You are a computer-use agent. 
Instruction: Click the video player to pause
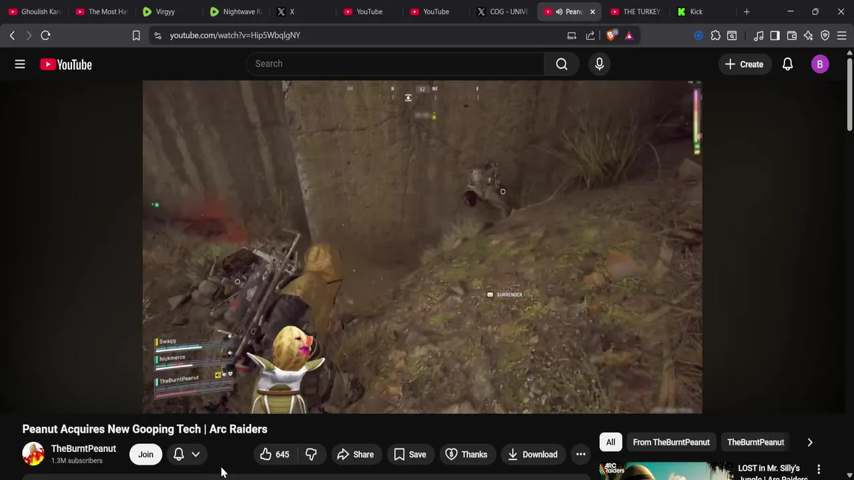point(422,247)
